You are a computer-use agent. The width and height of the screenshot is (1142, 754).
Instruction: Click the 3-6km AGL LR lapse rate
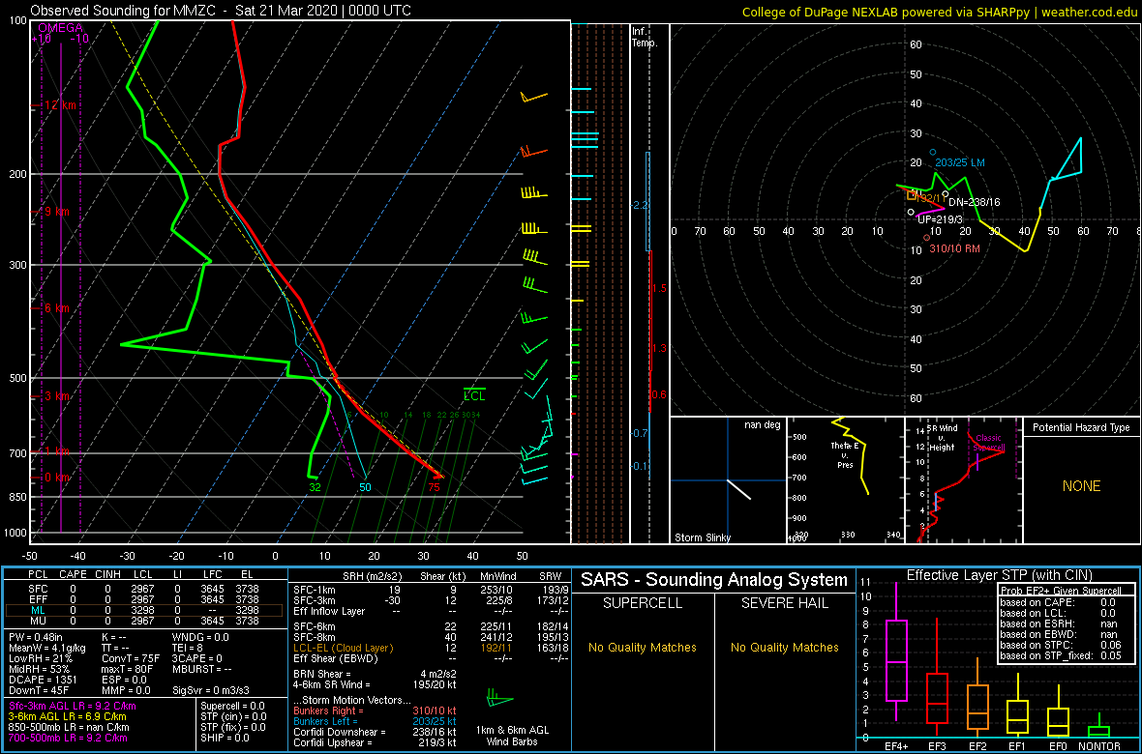pyautogui.click(x=68, y=717)
